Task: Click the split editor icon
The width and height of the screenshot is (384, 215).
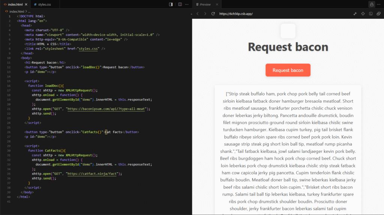Action: (x=180, y=4)
